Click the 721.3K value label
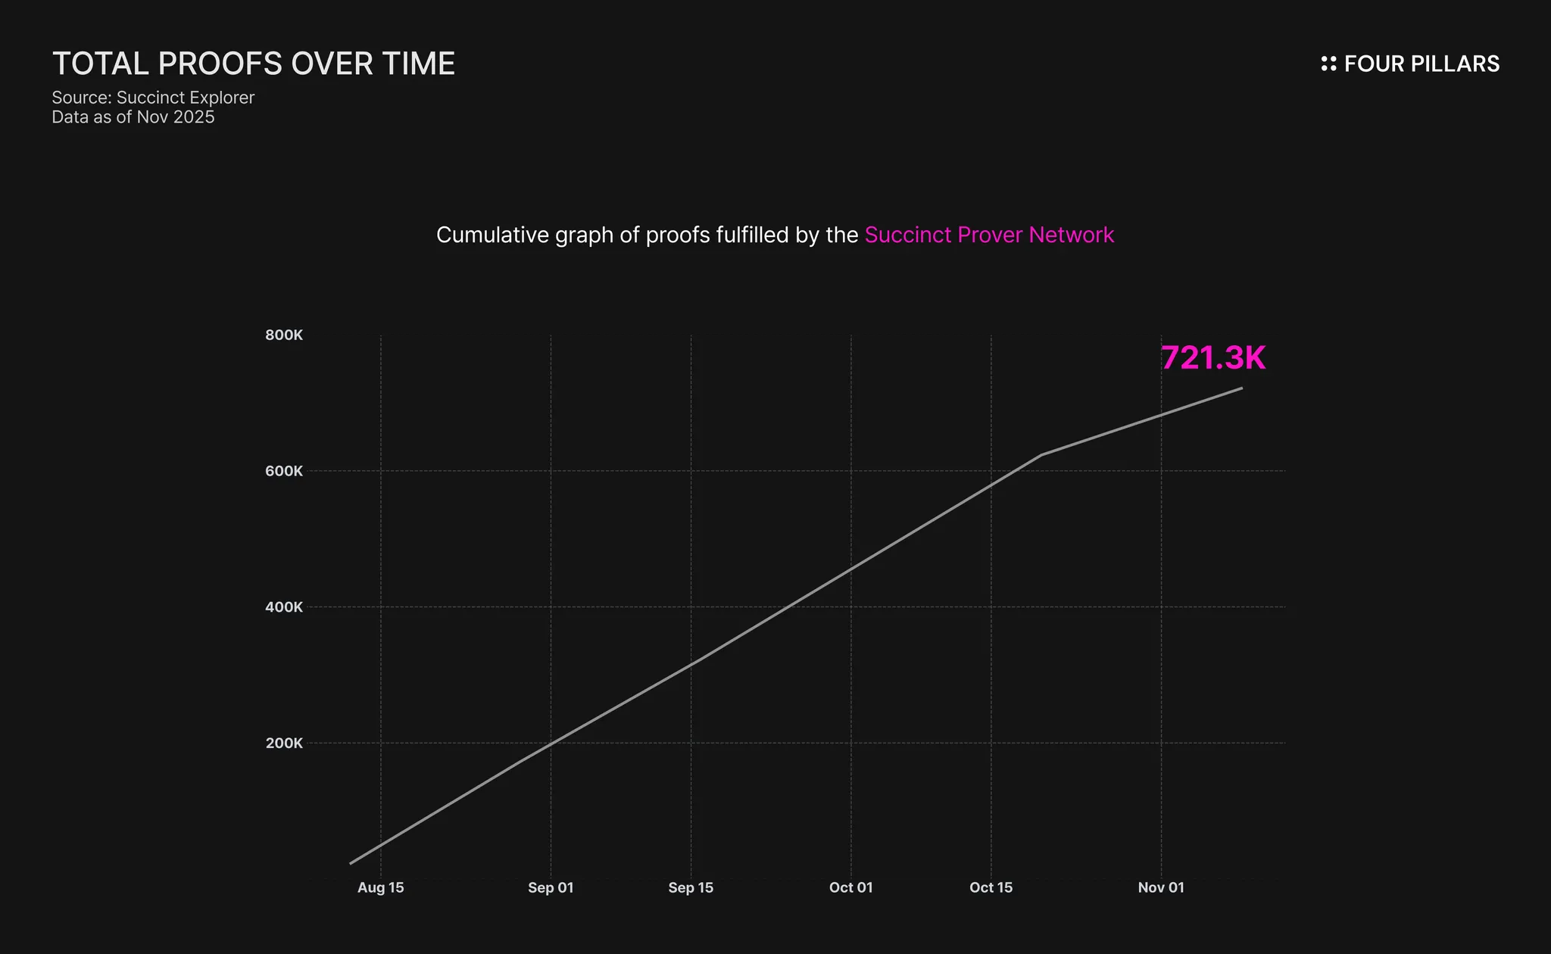This screenshot has width=1551, height=954. coord(1212,358)
